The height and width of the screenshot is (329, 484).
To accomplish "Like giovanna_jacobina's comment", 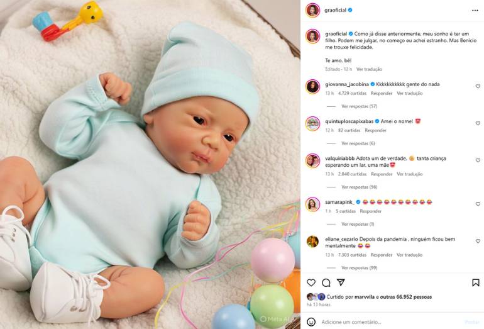I will pos(478,86).
